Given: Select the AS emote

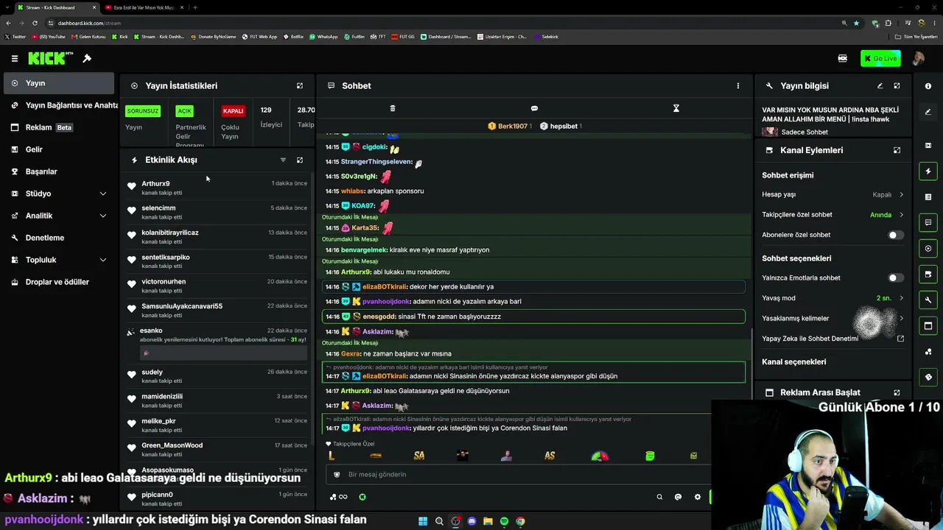Looking at the screenshot, I should coord(550,456).
